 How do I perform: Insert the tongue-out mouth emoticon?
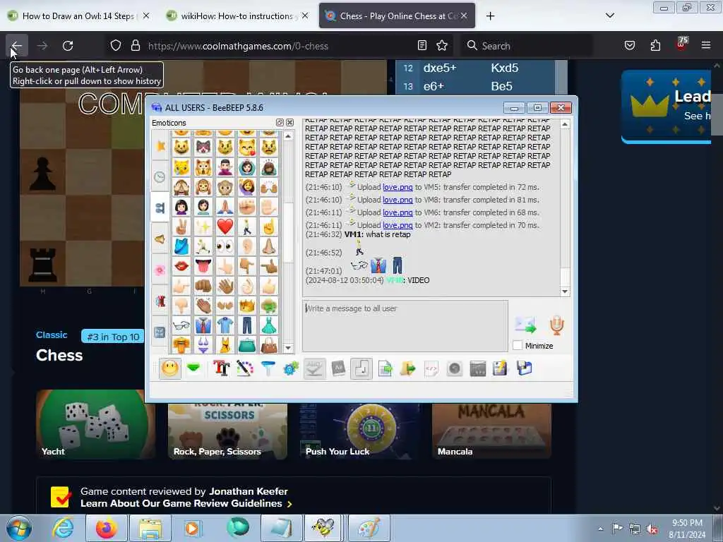(203, 266)
